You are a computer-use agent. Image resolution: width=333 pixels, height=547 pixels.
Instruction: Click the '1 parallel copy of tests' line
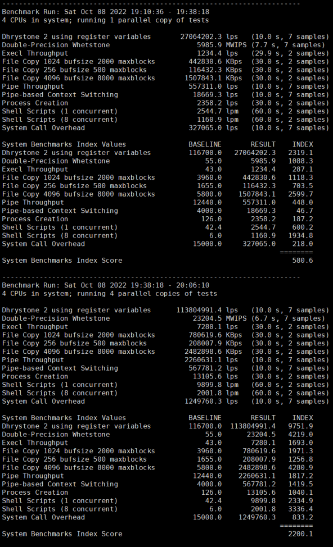click(x=105, y=20)
